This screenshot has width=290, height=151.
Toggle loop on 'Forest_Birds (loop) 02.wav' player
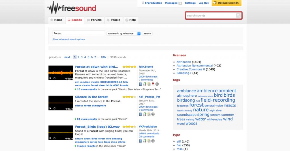pos(55,138)
